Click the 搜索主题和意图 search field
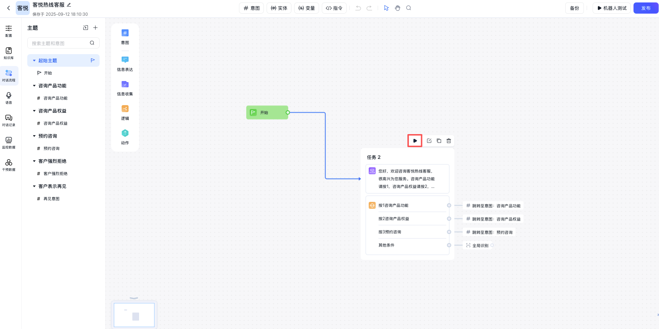659x329 pixels. [59, 43]
